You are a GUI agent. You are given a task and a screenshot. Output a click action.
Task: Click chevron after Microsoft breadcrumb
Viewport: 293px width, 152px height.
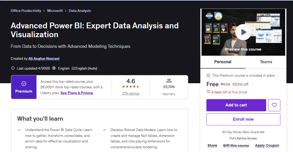coord(66,11)
